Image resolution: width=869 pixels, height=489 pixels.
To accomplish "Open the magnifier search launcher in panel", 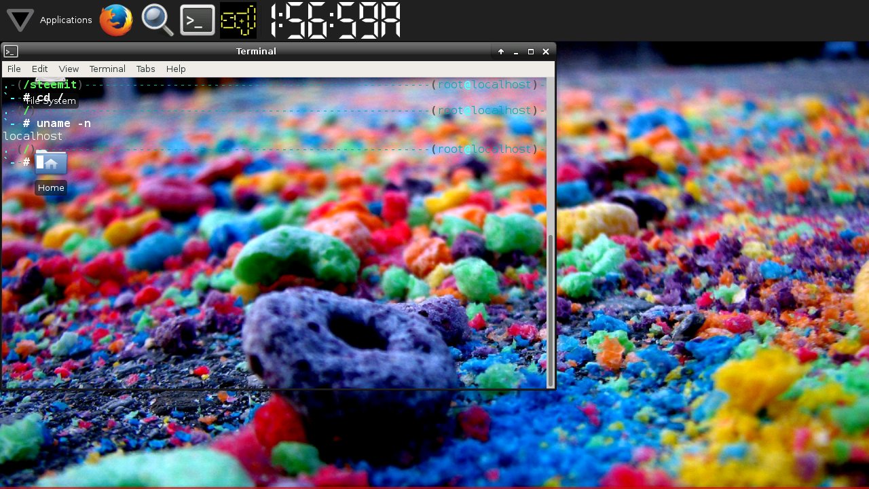I will point(157,20).
